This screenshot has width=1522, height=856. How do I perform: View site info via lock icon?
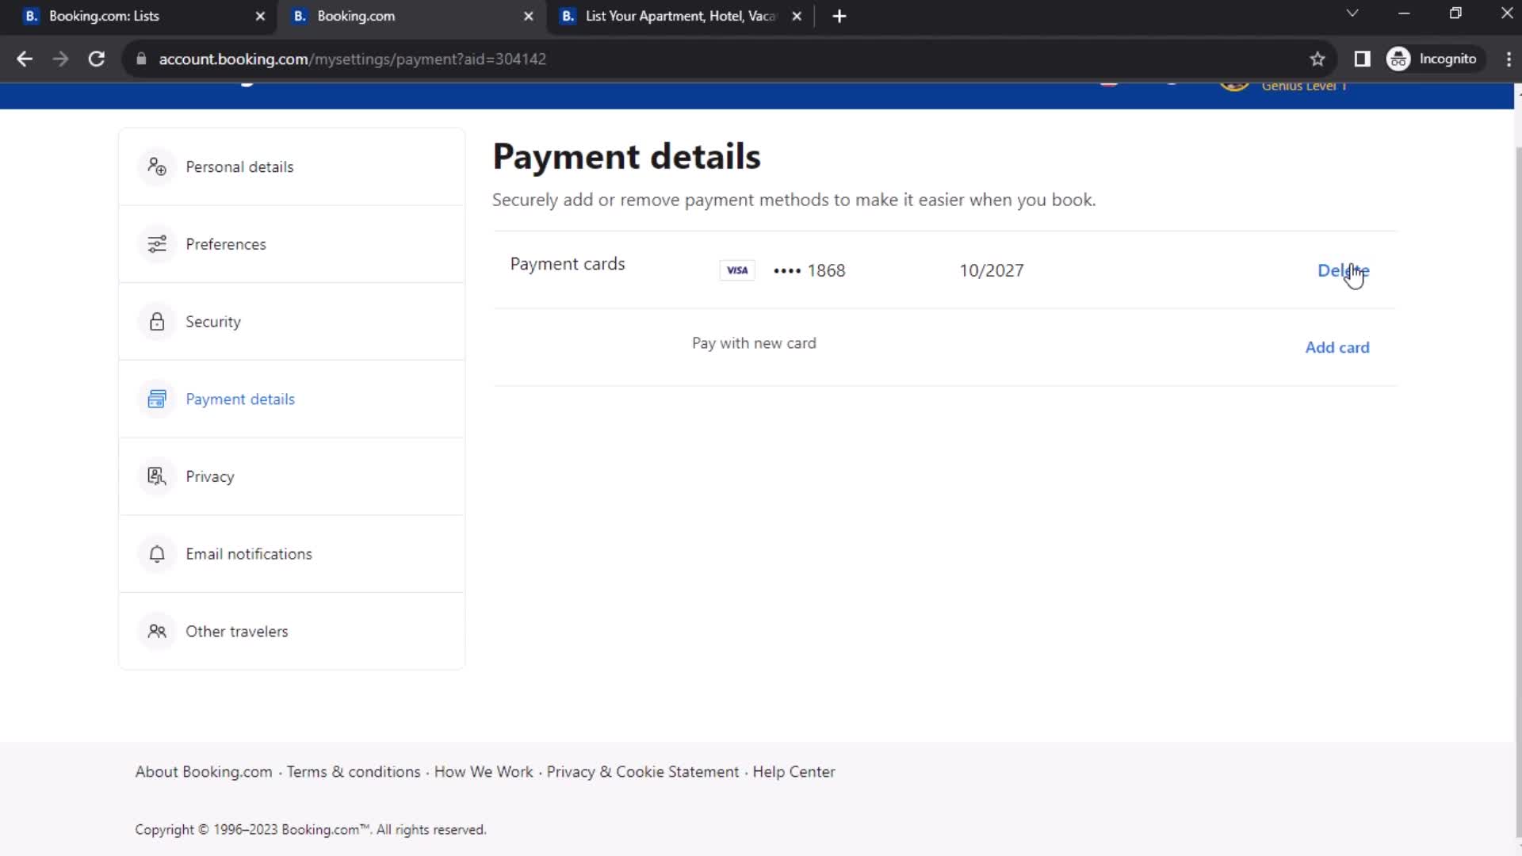[x=141, y=59]
